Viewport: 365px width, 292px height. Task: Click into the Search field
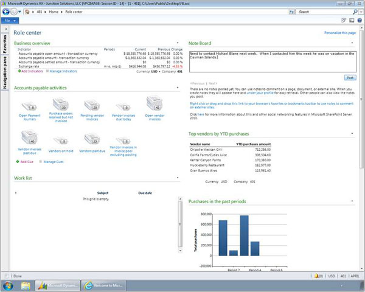pos(324,12)
